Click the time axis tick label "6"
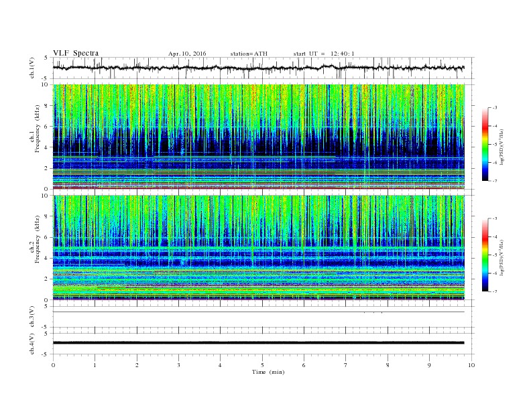The image size is (531, 410). [x=304, y=365]
